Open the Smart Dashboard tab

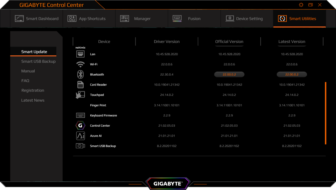pos(36,19)
